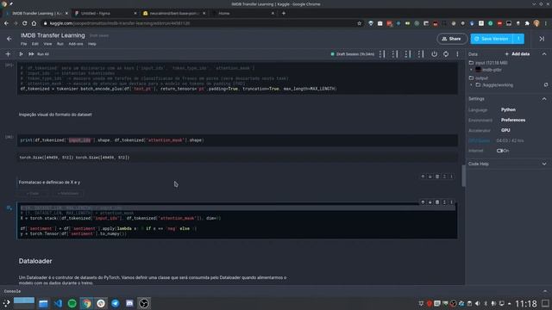The image size is (552, 310).
Task: Run the selected code cell from gutter icon
Action: pyautogui.click(x=9, y=208)
